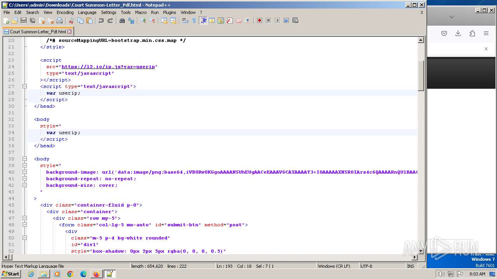Image resolution: width=497 pixels, height=279 pixels.
Task: Open the File menu
Action: [x=7, y=12]
